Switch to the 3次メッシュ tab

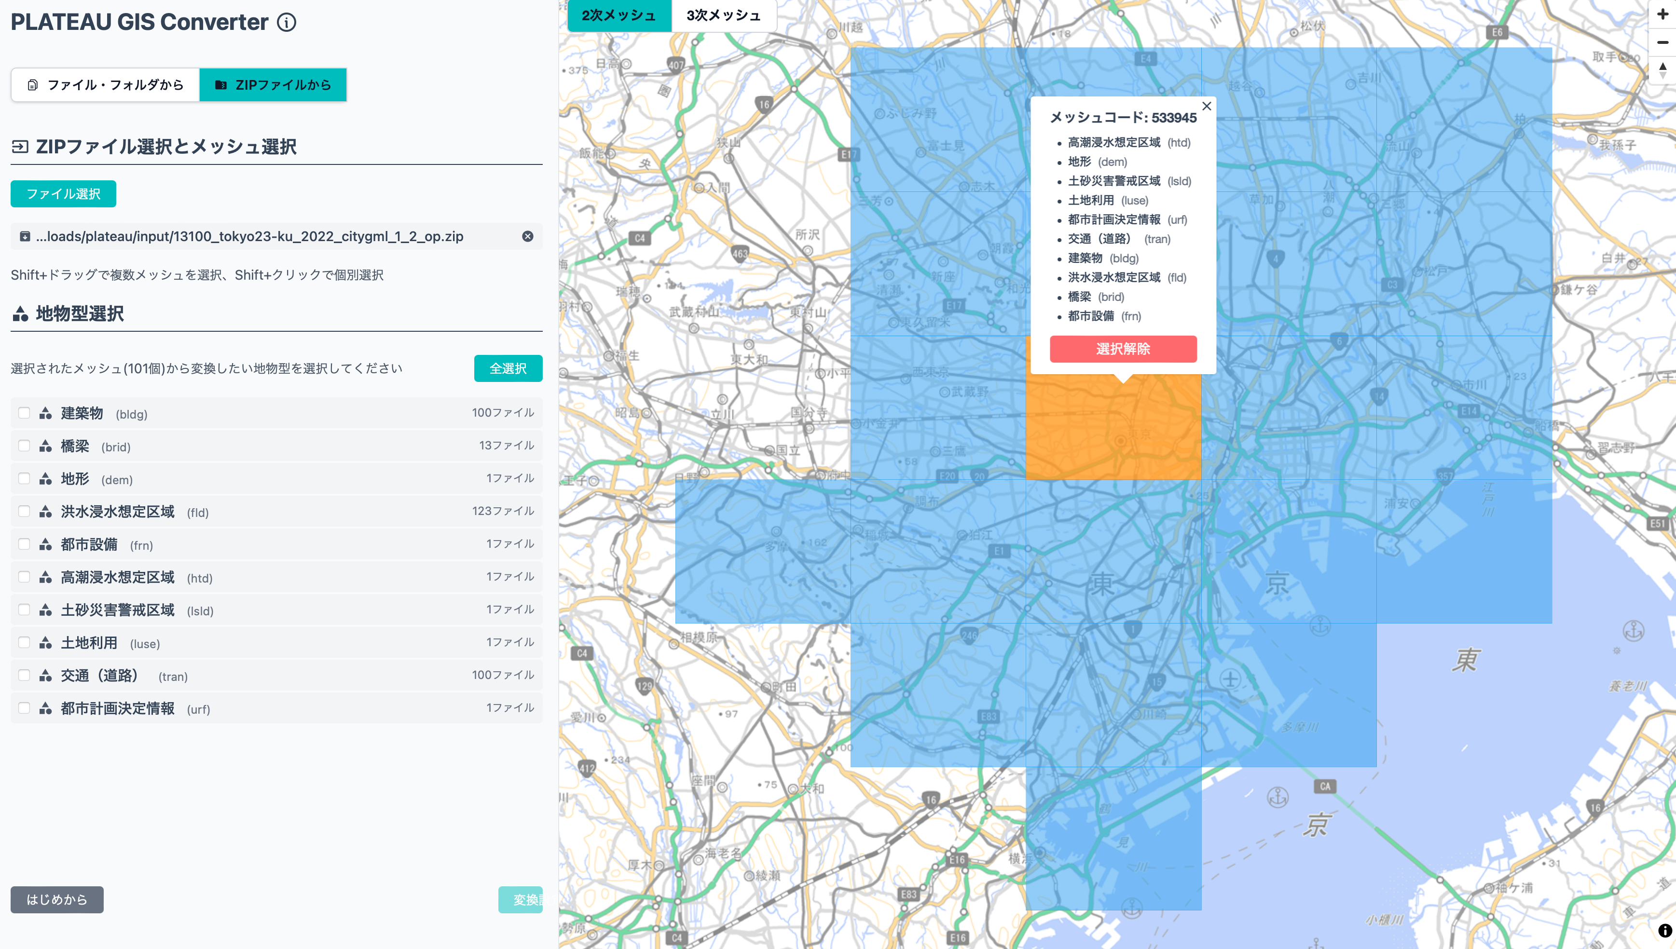coord(724,15)
